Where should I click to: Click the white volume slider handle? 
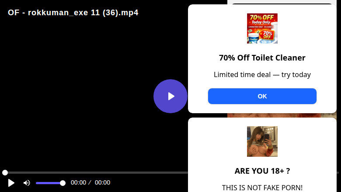[x=63, y=183]
